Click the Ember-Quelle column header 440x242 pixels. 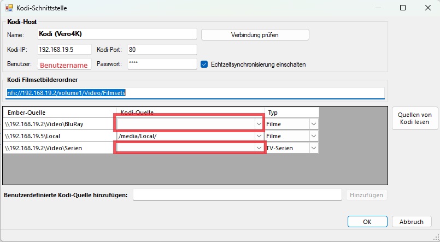pos(60,113)
